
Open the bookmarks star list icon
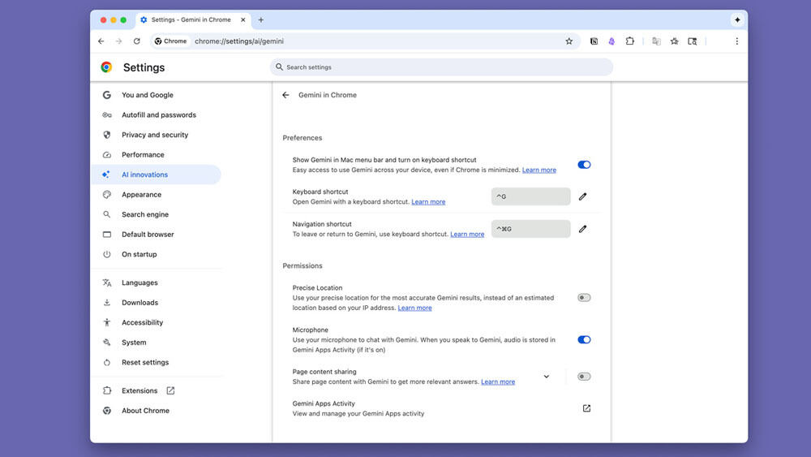click(675, 41)
